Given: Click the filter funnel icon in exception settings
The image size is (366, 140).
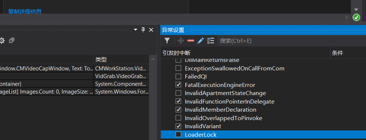Looking at the screenshot, I should [x=167, y=41].
